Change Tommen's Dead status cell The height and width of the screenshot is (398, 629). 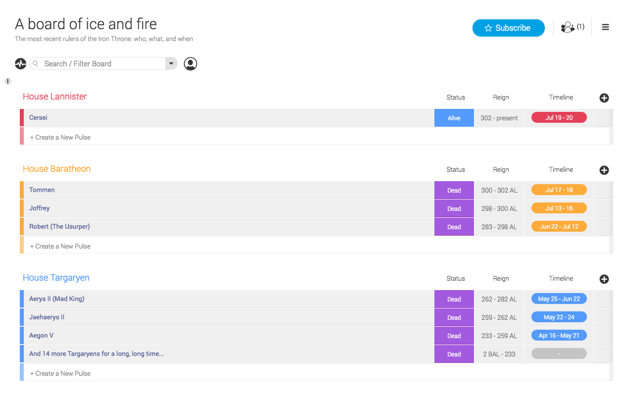[x=454, y=191]
